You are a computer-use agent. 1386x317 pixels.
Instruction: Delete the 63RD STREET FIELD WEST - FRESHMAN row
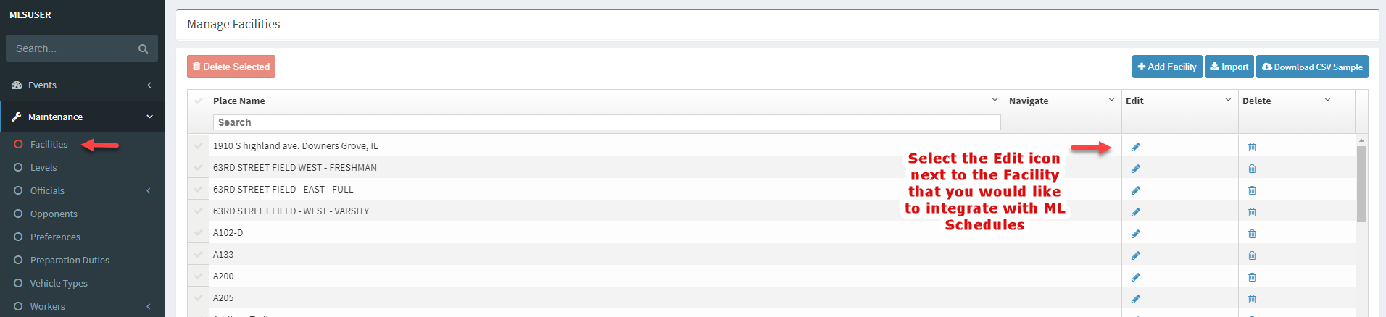pyautogui.click(x=1252, y=169)
